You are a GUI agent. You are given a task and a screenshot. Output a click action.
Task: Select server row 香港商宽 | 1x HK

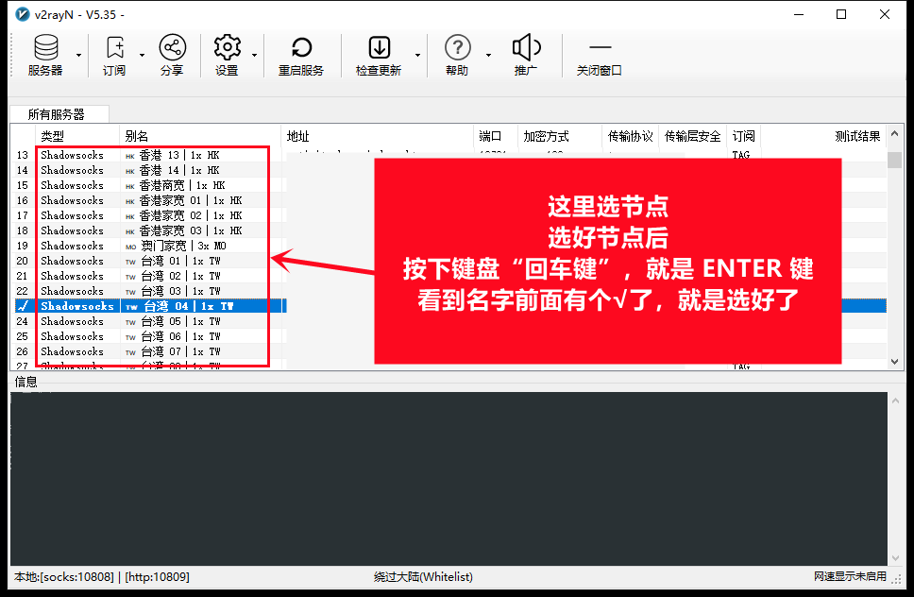click(175, 185)
